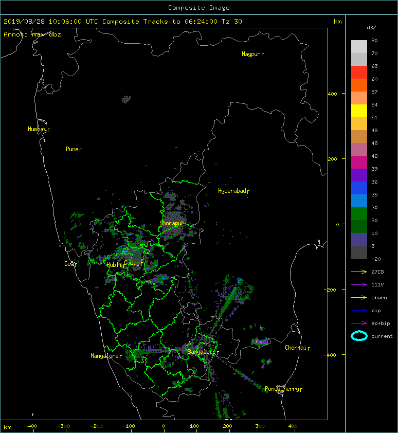Click the -300 tick on horizontal axis

point(64,426)
